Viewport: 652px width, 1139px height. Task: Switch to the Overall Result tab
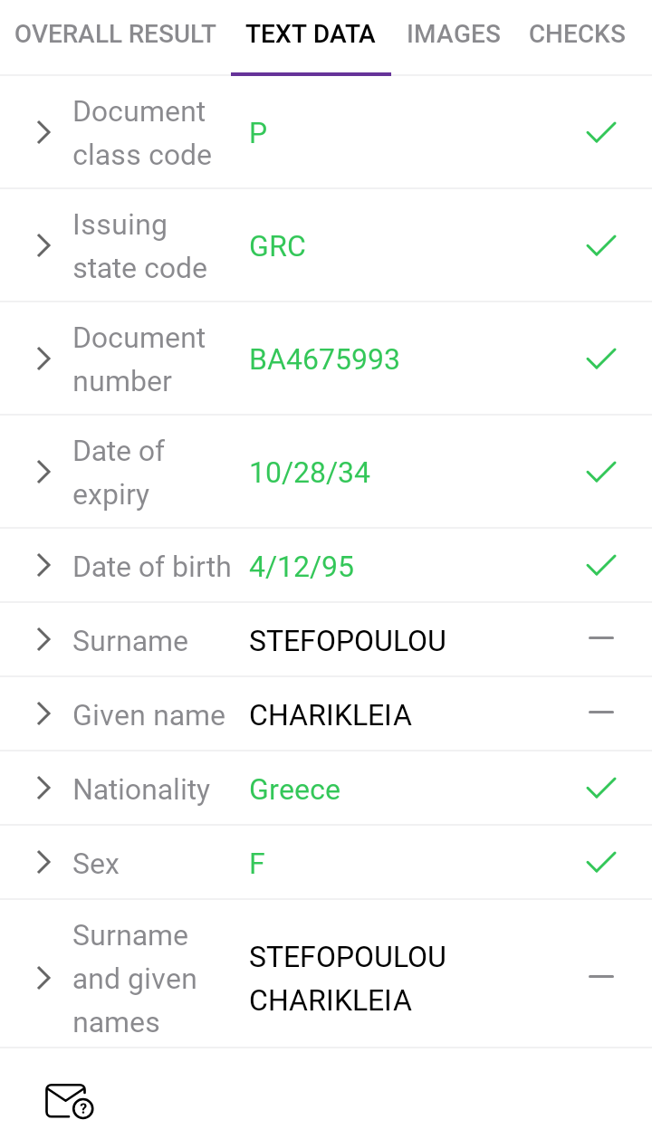pyautogui.click(x=115, y=34)
